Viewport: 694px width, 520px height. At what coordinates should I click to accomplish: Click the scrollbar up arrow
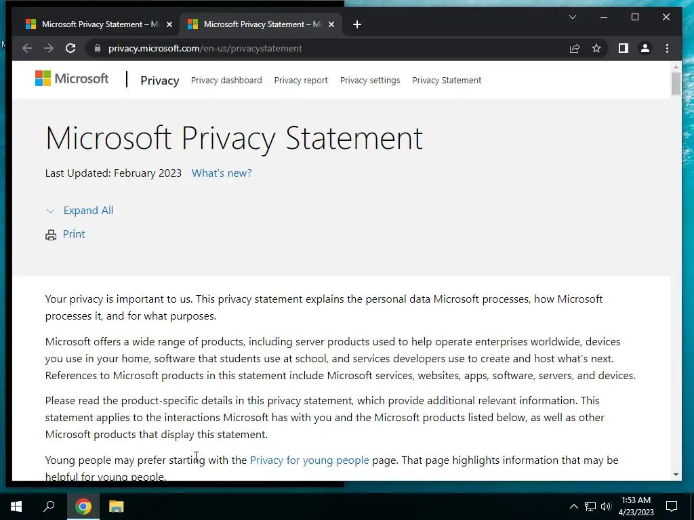point(676,67)
